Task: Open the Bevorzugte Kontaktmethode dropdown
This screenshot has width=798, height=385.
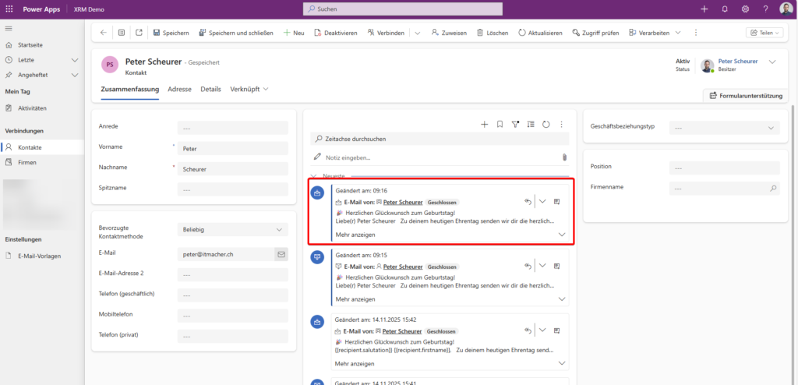Action: pyautogui.click(x=231, y=230)
